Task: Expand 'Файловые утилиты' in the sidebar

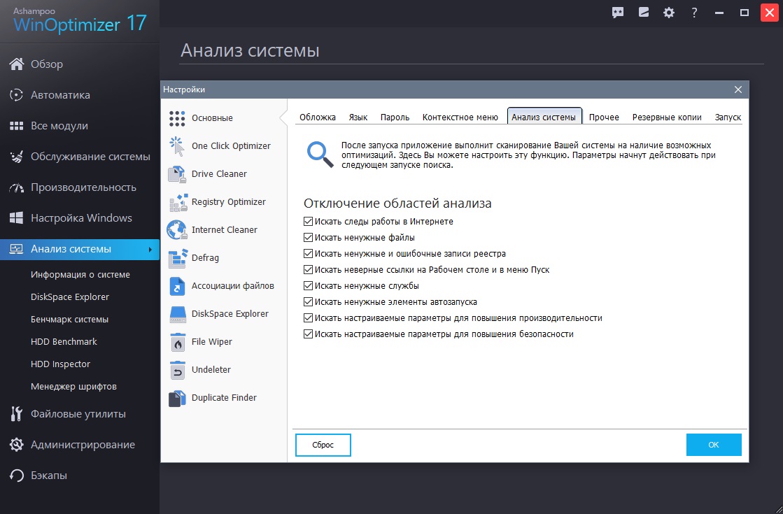Action: tap(78, 414)
